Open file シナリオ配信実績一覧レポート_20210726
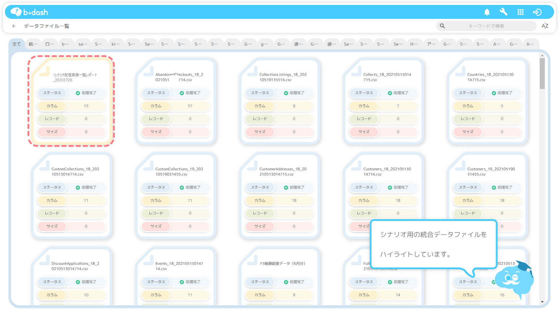The image size is (559, 314). point(75,77)
